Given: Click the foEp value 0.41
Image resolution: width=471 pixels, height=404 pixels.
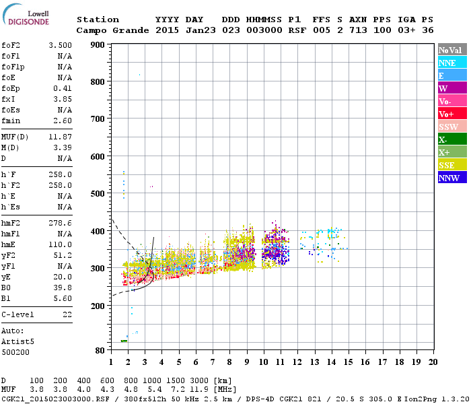Looking at the screenshot, I should click(x=63, y=88).
